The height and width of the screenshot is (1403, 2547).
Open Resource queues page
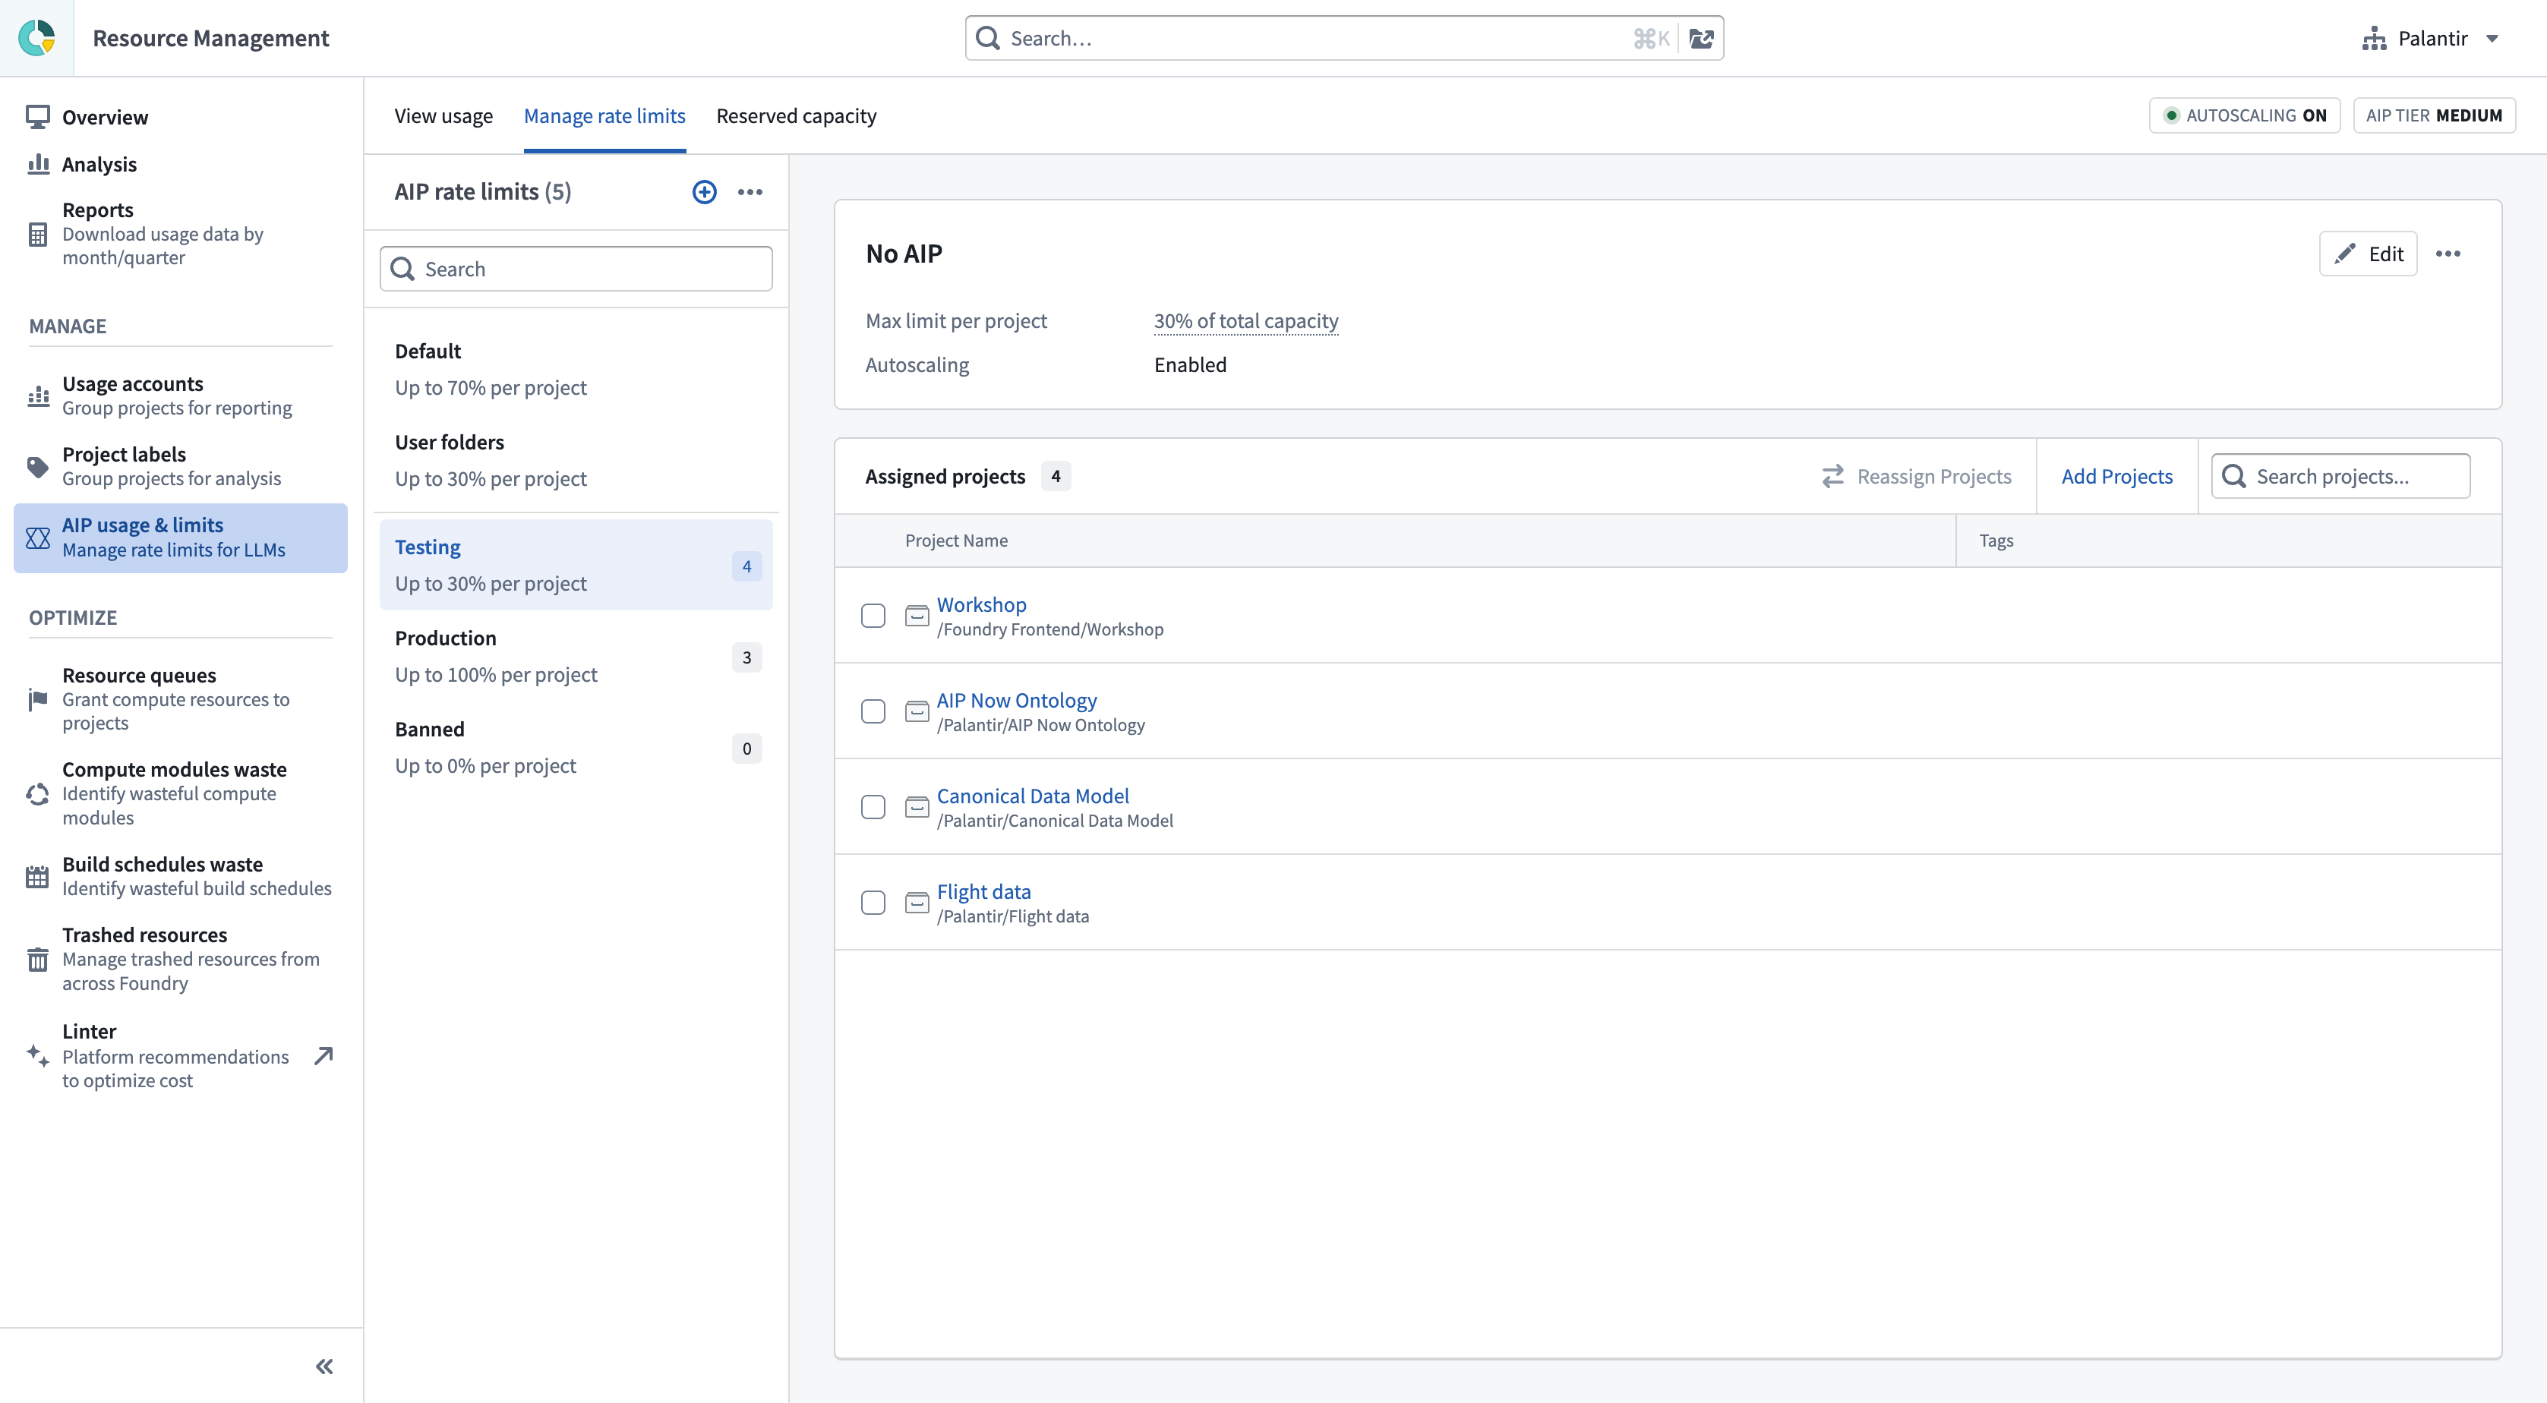coord(180,700)
